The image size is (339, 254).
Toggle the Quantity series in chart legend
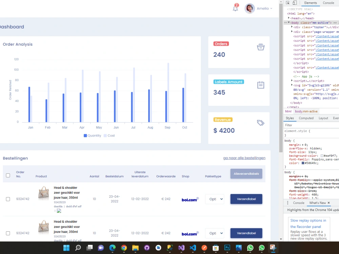[x=92, y=135]
